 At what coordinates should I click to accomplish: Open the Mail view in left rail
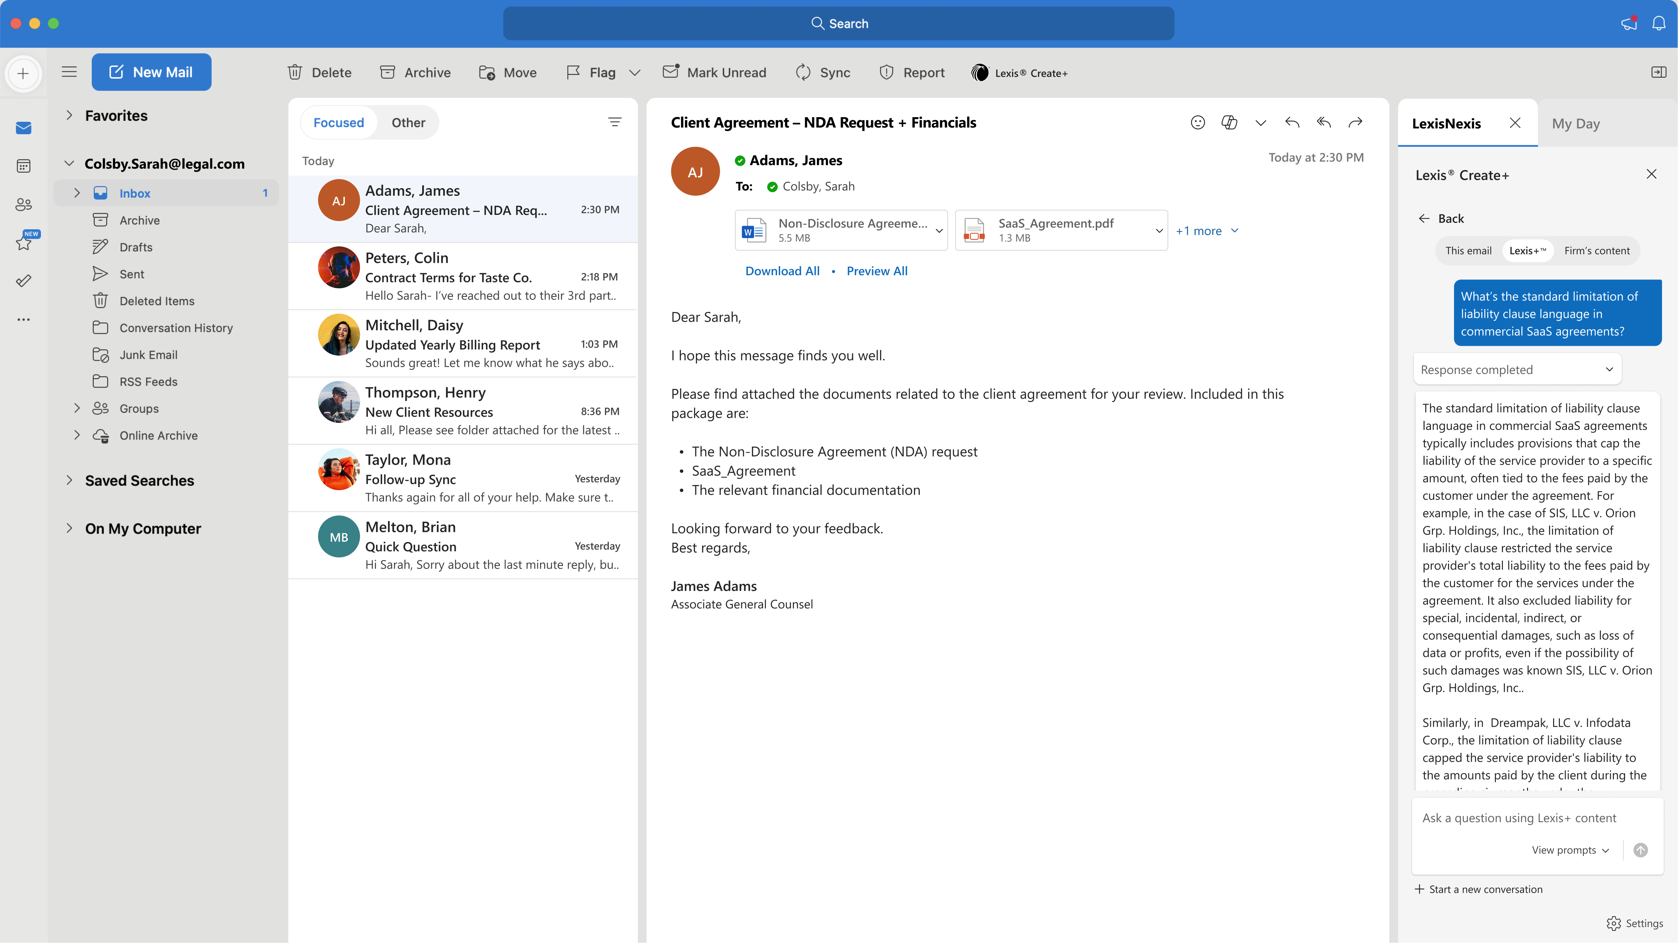coord(23,128)
